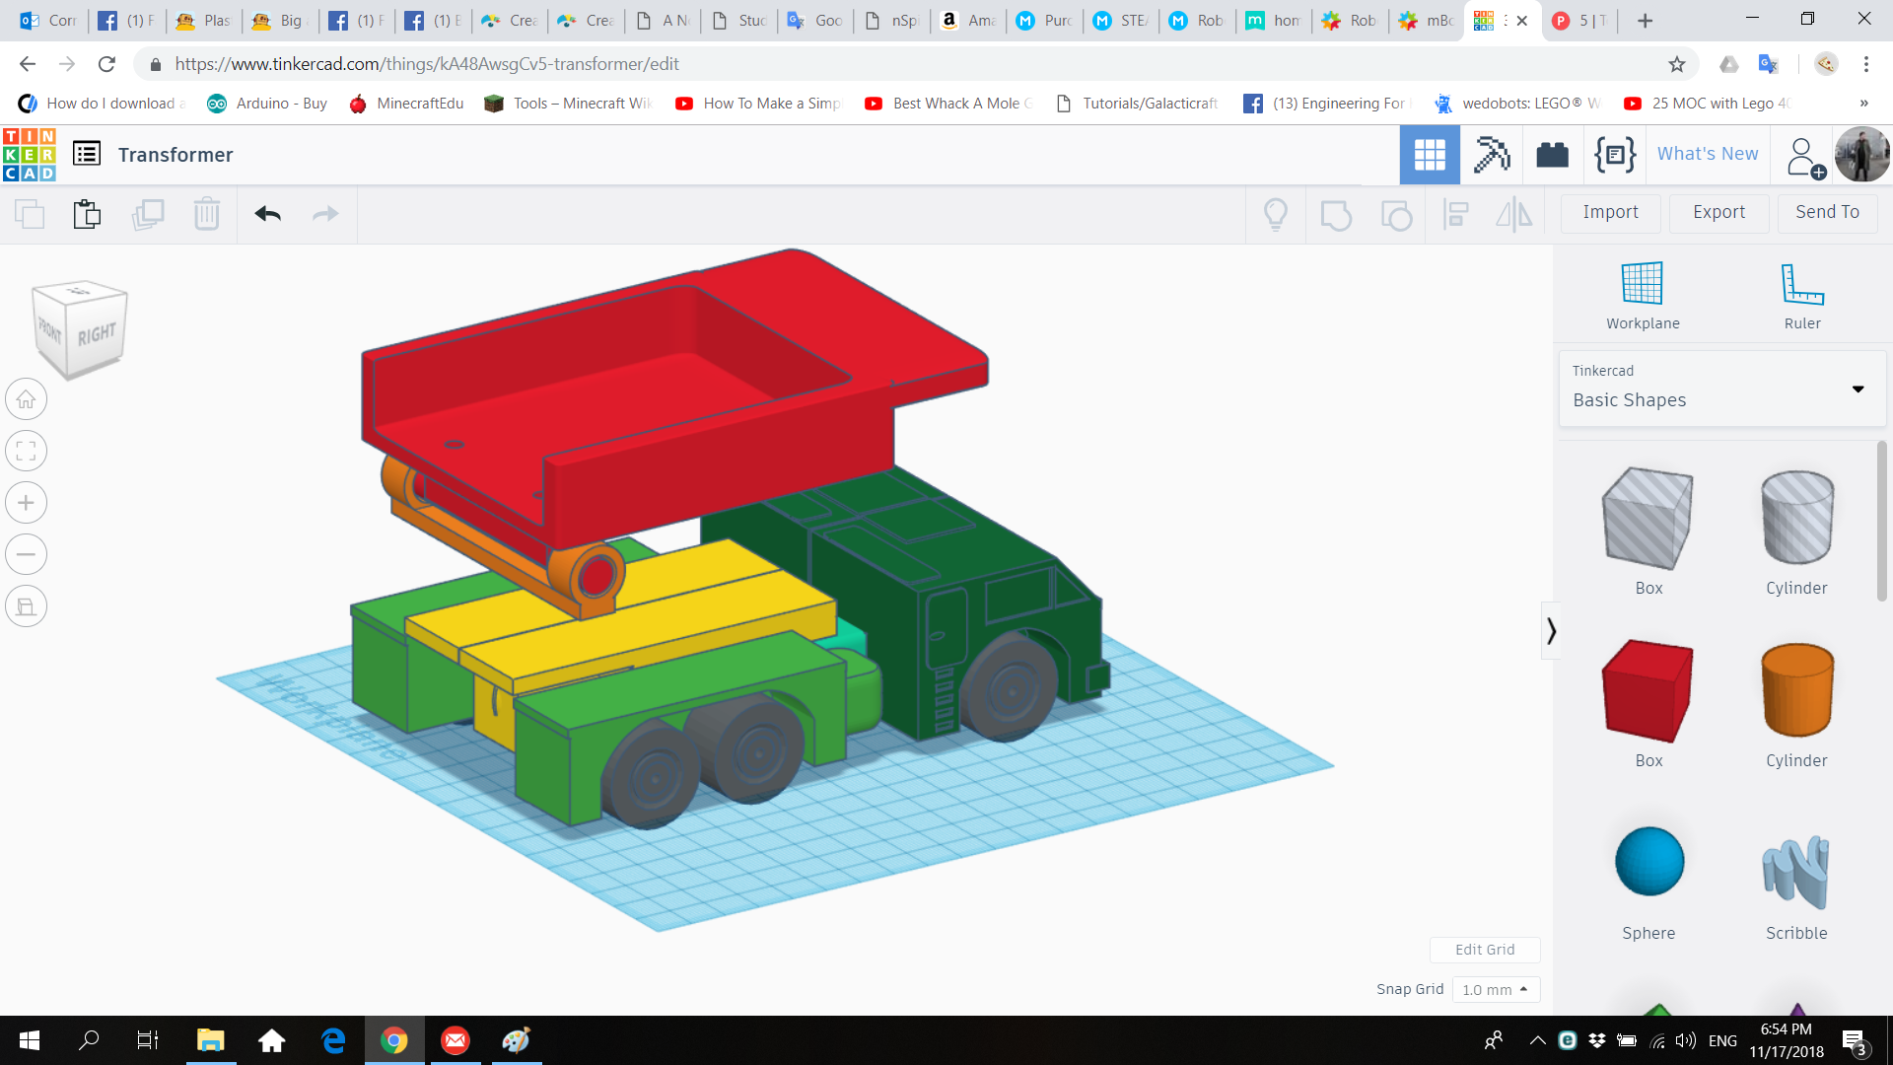Open the Snap Grid 1.0 mm dropdown

tap(1495, 989)
